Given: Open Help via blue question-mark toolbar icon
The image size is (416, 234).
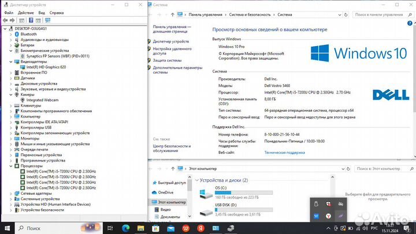Looking at the screenshot, I should pos(31,20).
